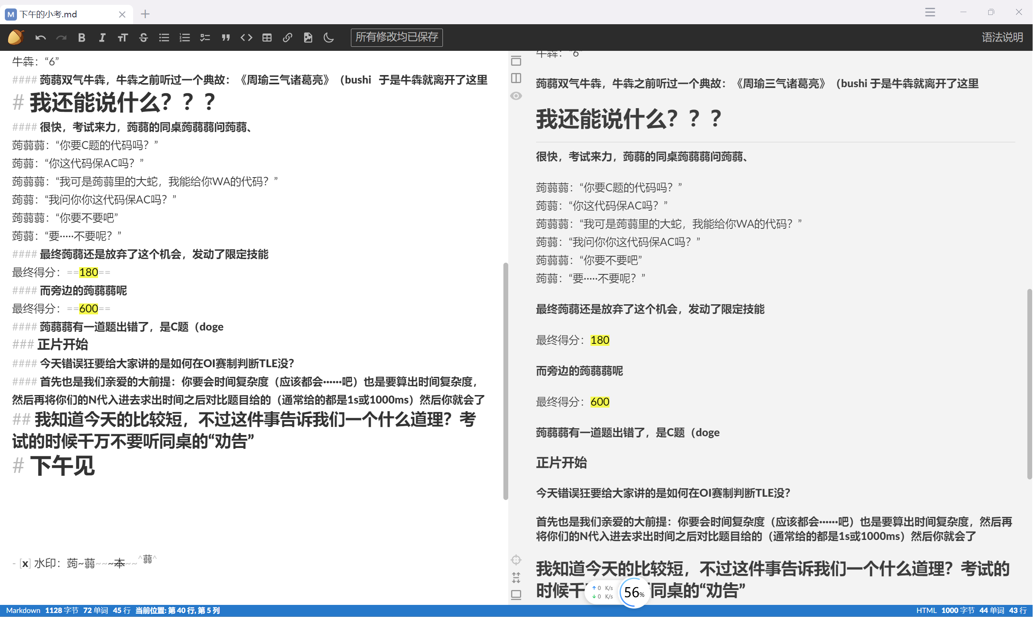Click the editor pane vertical scrollbar

(x=506, y=381)
